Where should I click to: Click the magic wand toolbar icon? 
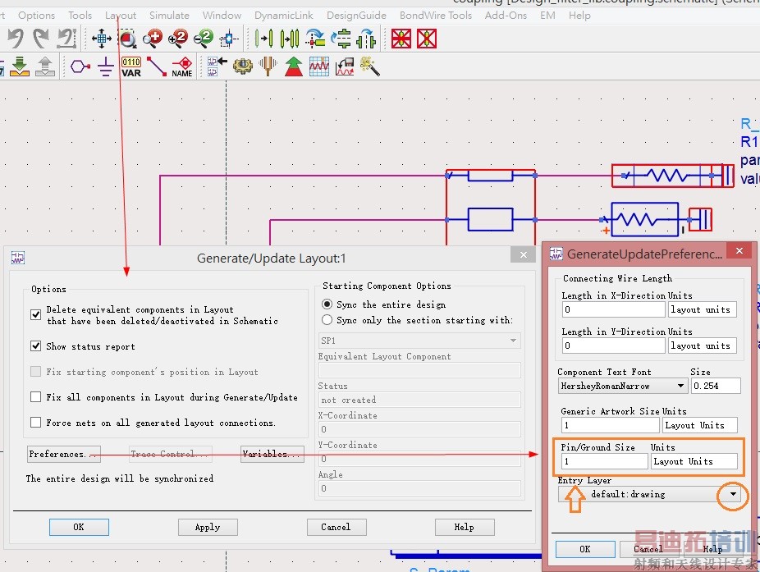click(x=369, y=66)
